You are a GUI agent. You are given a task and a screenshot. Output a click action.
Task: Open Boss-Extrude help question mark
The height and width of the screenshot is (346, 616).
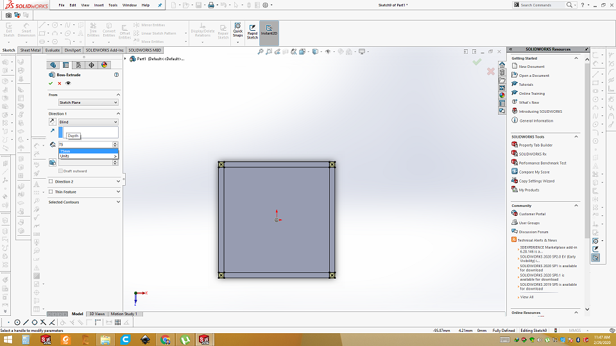tap(116, 74)
